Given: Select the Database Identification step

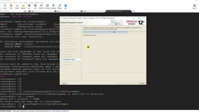Looking at the screenshot, I should [x=70, y=39].
